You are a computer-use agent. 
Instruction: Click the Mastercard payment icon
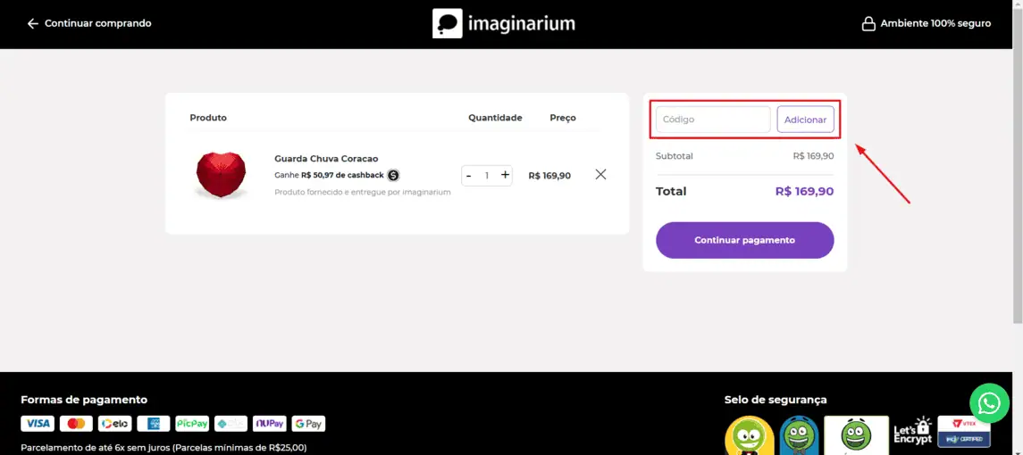click(x=76, y=424)
